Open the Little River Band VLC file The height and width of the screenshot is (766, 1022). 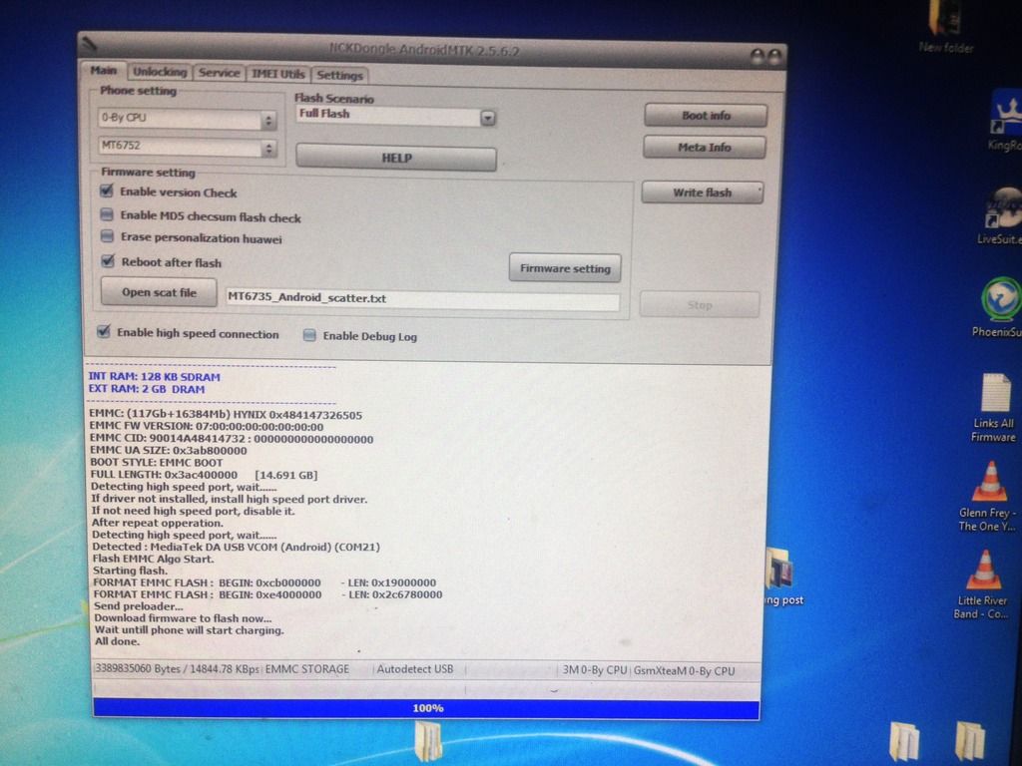(985, 570)
